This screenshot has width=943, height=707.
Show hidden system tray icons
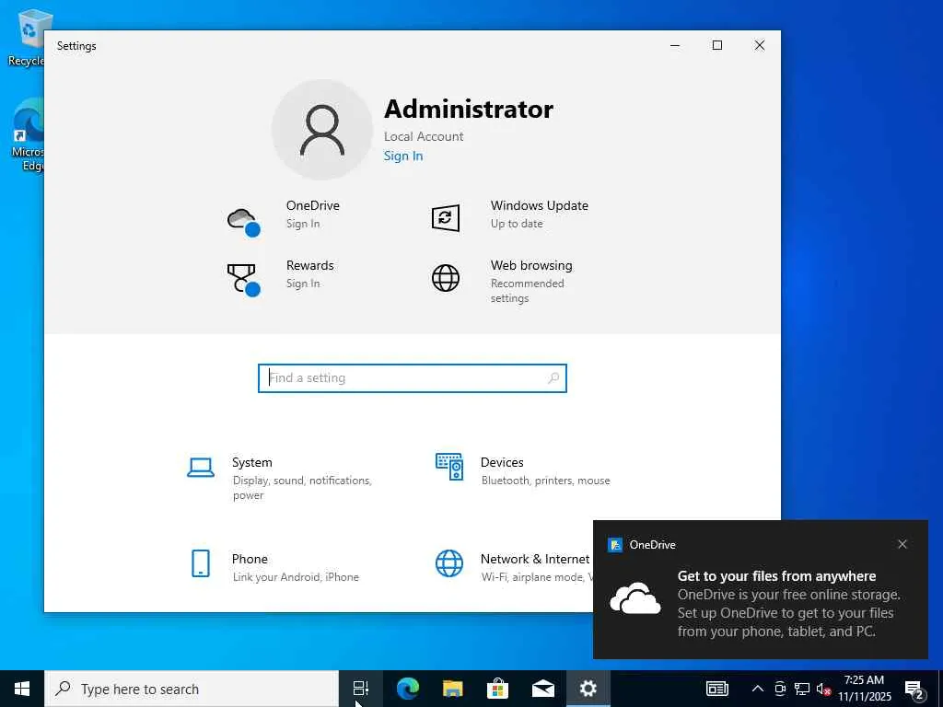coord(758,689)
